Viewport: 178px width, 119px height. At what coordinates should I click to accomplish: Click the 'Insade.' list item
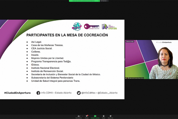[x=35, y=55]
